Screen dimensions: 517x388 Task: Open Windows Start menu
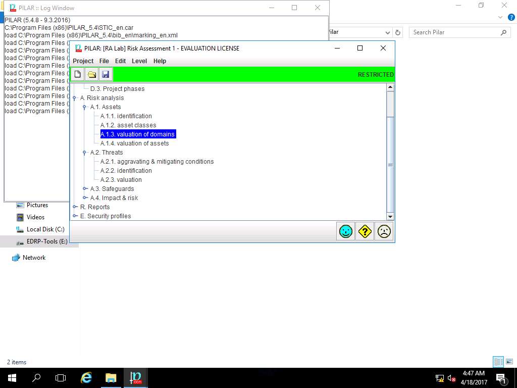click(x=12, y=378)
